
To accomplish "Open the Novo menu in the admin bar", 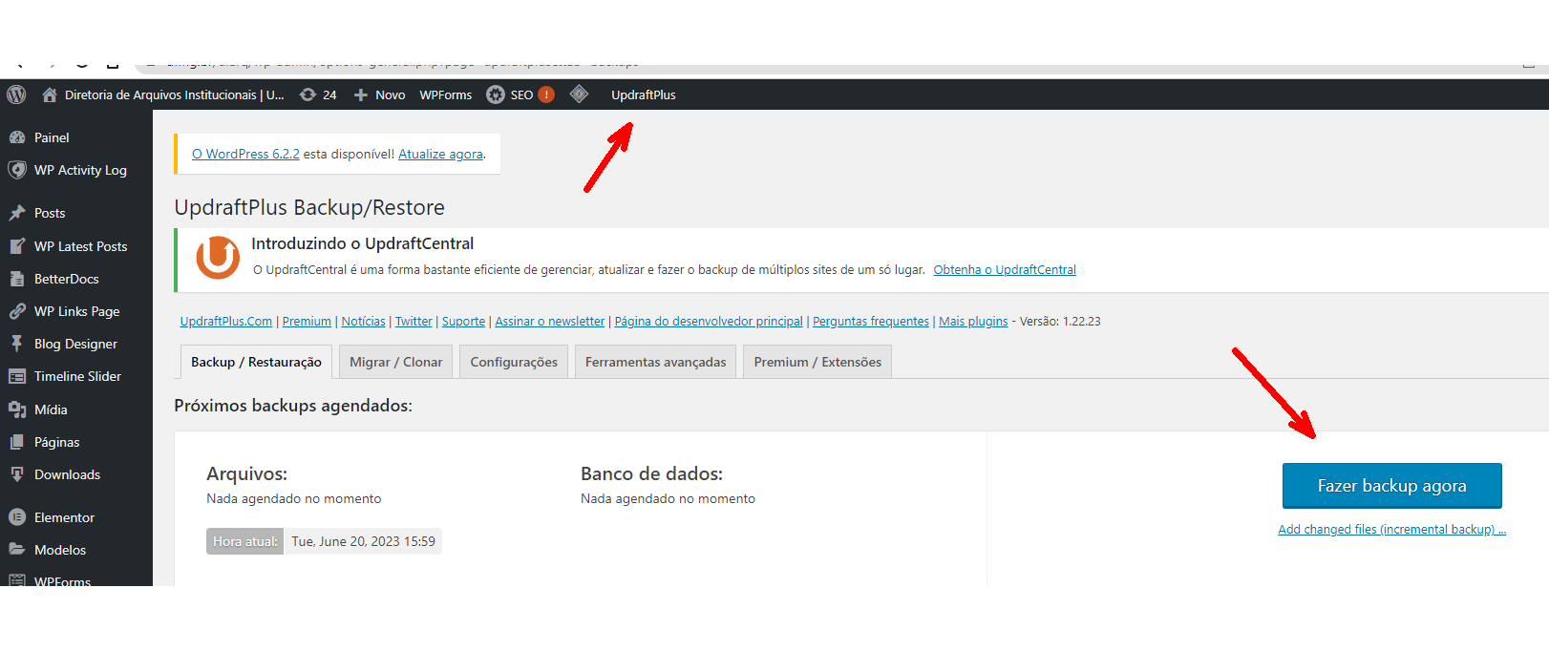I will coord(390,94).
